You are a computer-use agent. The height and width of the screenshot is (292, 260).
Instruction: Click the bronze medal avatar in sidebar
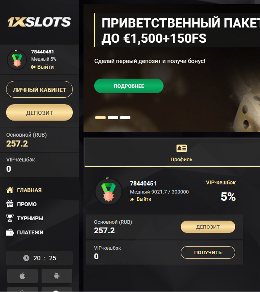coord(17,60)
